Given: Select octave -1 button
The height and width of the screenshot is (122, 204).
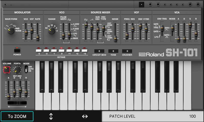Looking at the screenshot, I should 54,51.
